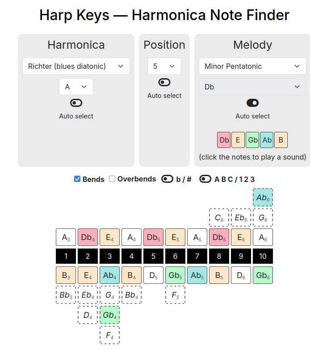
Task: Enable Harmonica Auto select toggle
Action: point(76,103)
